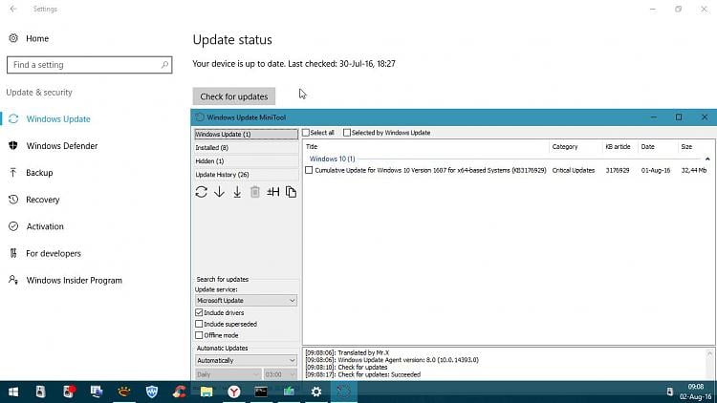Click the refresh/check for updates icon in MiniTool
The height and width of the screenshot is (403, 717).
(x=201, y=192)
